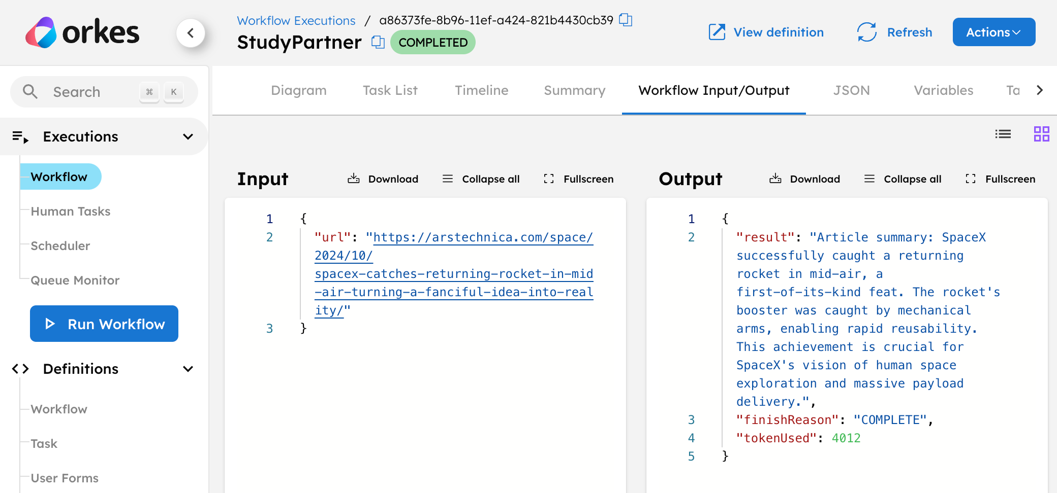1057x493 pixels.
Task: Collapse all nodes in the Output JSON
Action: pos(903,179)
